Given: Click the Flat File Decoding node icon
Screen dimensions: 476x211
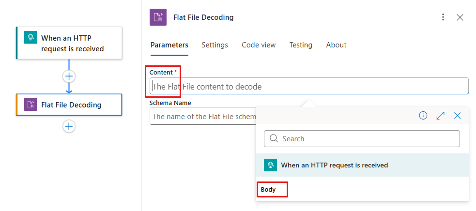Looking at the screenshot, I should [31, 105].
